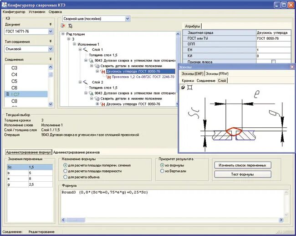The width and height of the screenshot is (296, 236).
Task: Expand Двуокись углерода node under Слой 2
Action: coord(97,104)
